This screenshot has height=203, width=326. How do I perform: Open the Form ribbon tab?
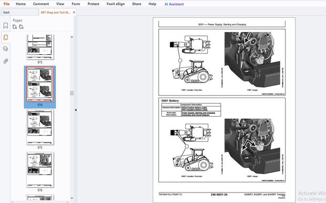(x=76, y=4)
